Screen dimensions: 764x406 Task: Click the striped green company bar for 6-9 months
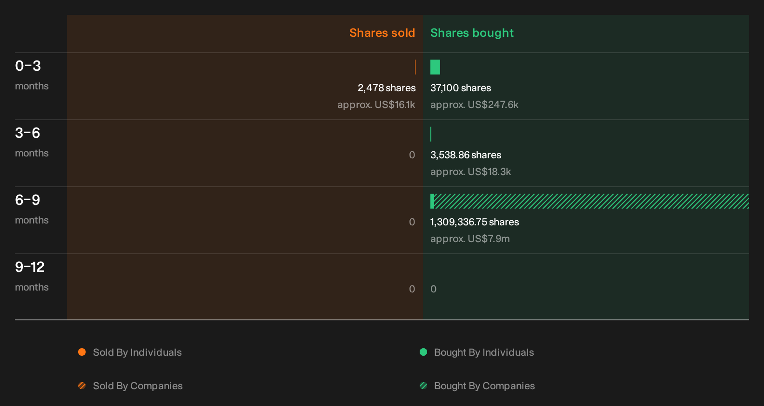[x=591, y=201]
